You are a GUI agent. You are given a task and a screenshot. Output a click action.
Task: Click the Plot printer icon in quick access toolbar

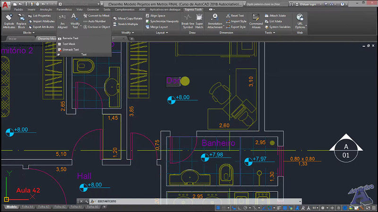(x=37, y=4)
